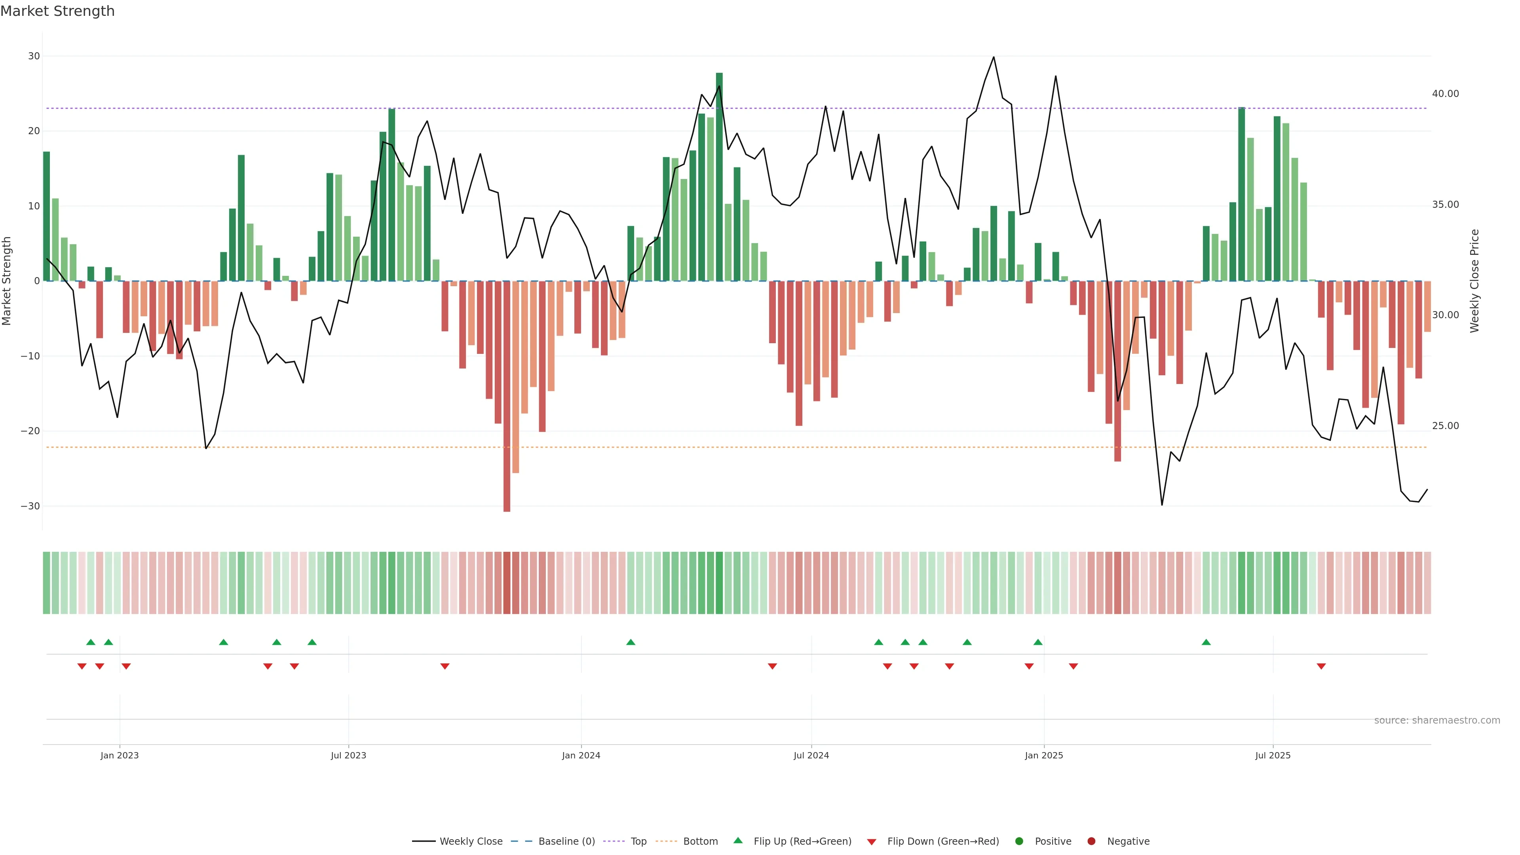The image size is (1520, 855).
Task: Click the Flip Up green triangle legend icon
Action: (x=737, y=840)
